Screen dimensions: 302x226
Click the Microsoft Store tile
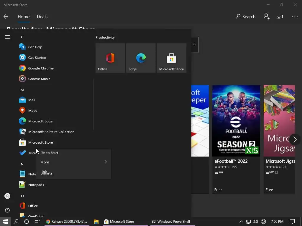pyautogui.click(x=172, y=58)
